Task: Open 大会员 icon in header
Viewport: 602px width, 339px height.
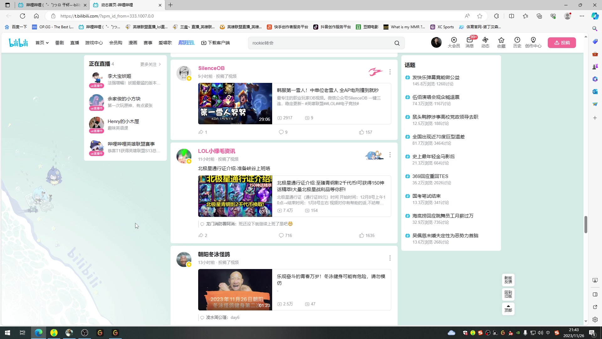Action: click(454, 42)
